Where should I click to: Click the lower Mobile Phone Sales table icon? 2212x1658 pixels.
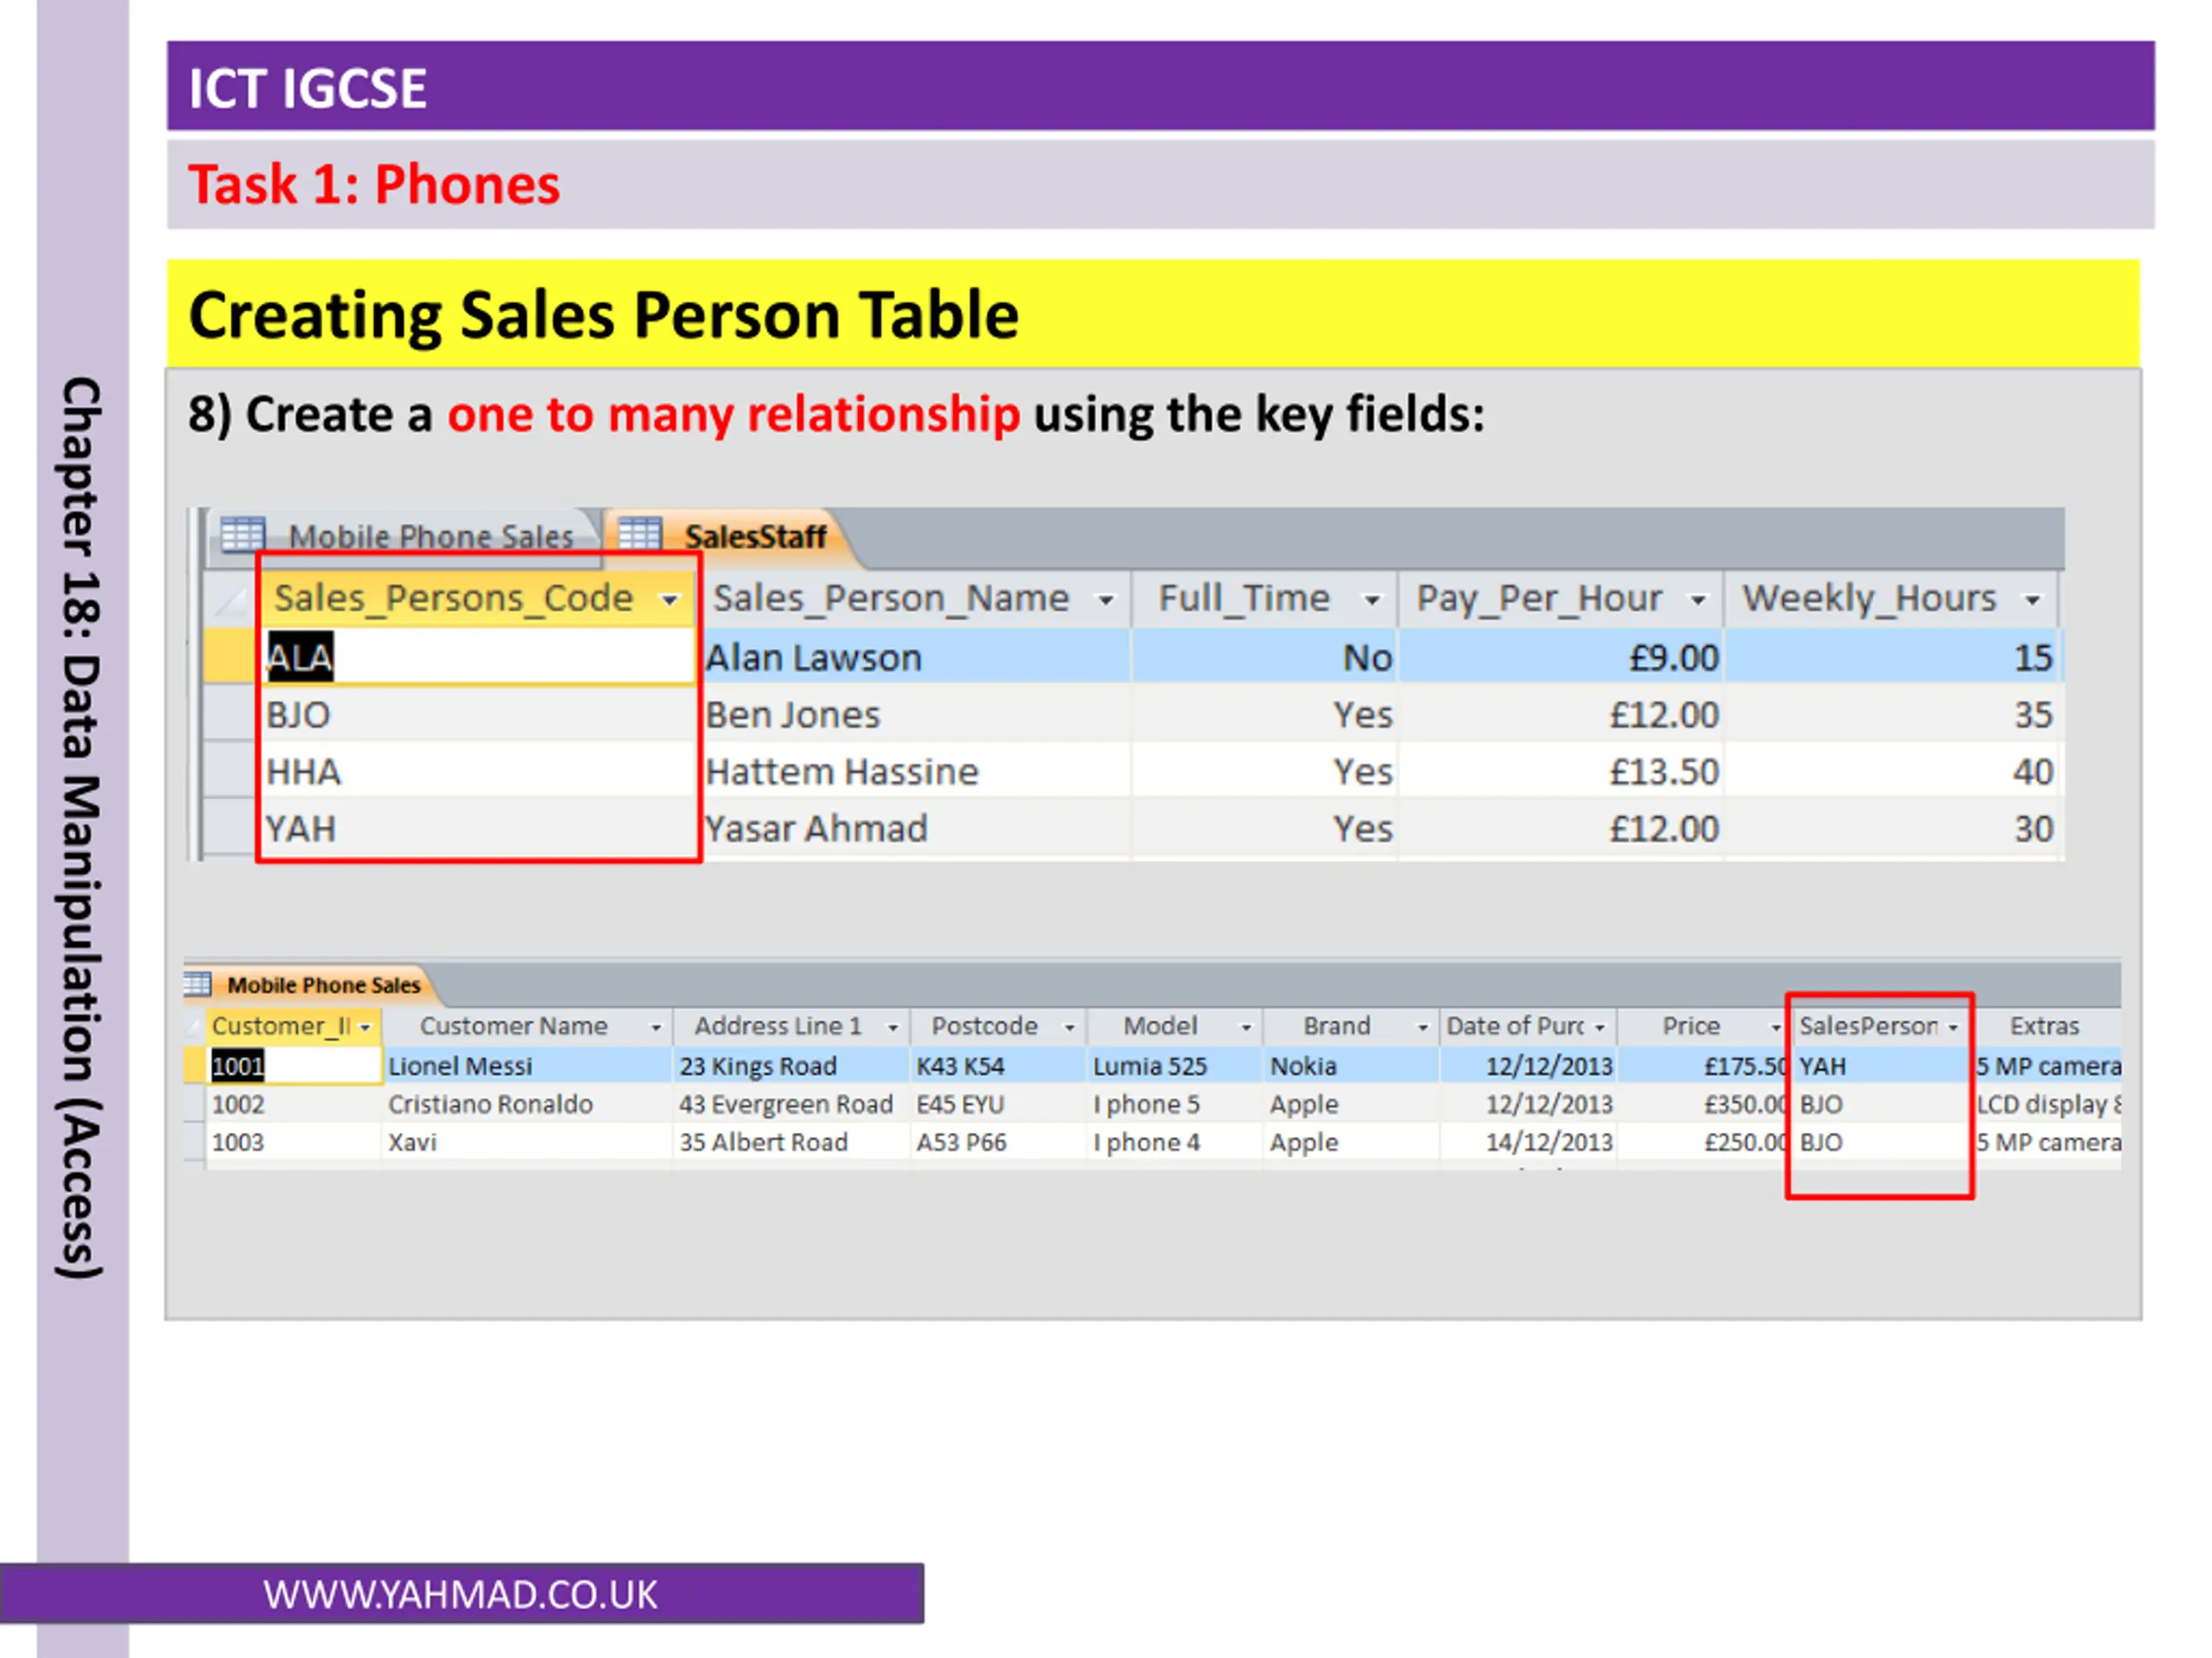click(197, 984)
